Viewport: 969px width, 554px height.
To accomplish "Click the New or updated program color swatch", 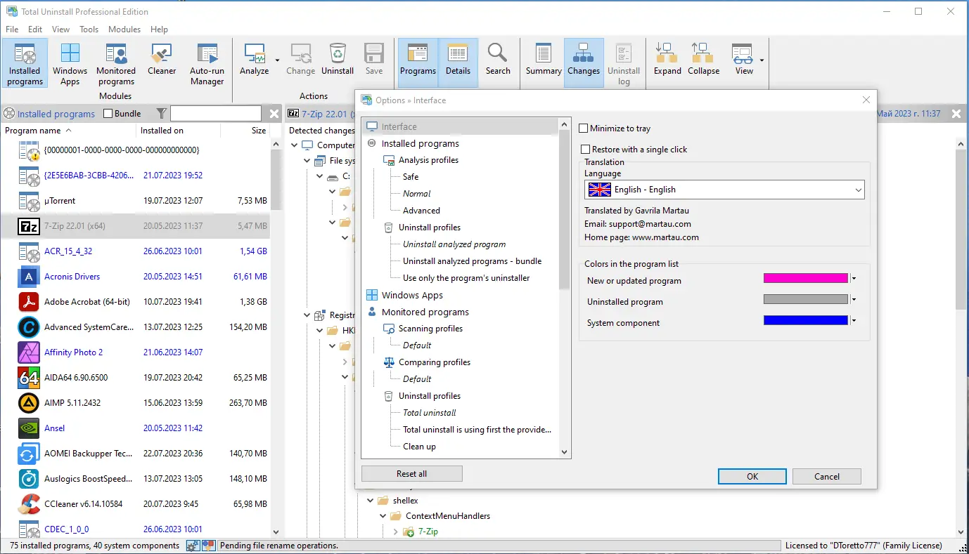I will pos(806,279).
